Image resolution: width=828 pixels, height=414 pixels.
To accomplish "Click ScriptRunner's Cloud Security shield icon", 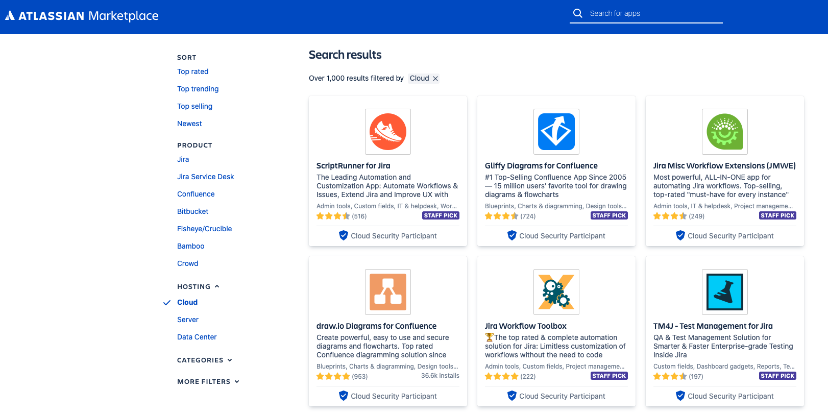I will click(344, 235).
